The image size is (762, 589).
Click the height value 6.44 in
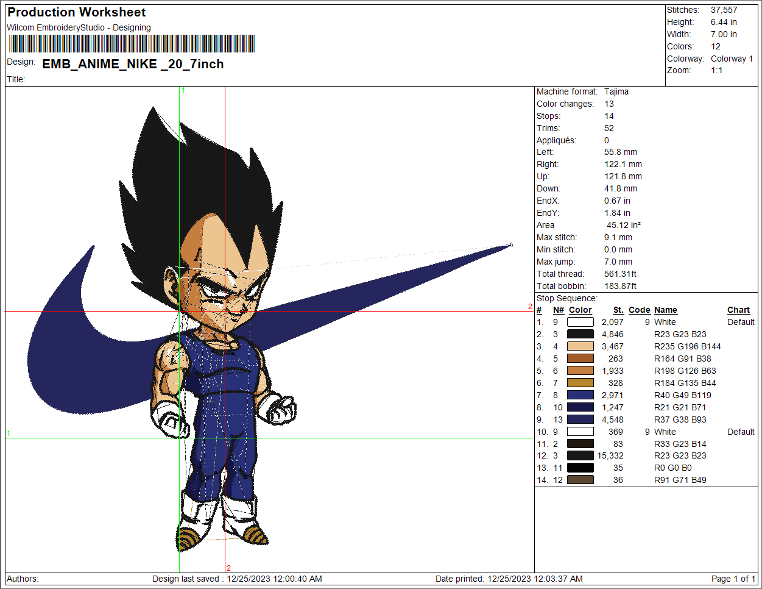[724, 22]
